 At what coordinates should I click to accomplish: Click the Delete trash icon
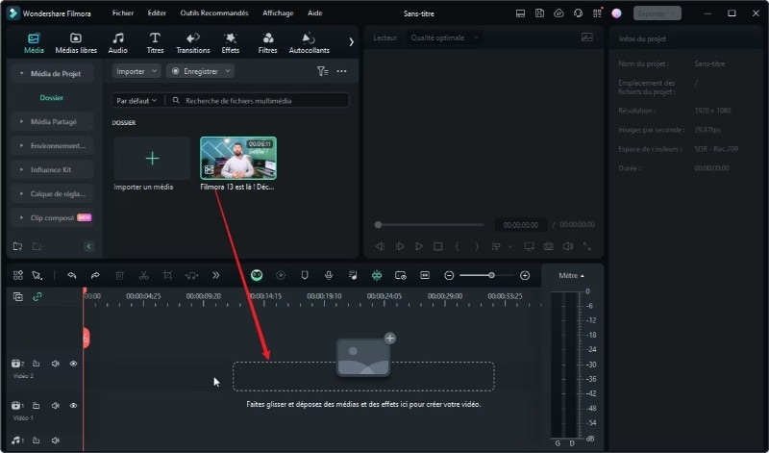click(x=119, y=275)
